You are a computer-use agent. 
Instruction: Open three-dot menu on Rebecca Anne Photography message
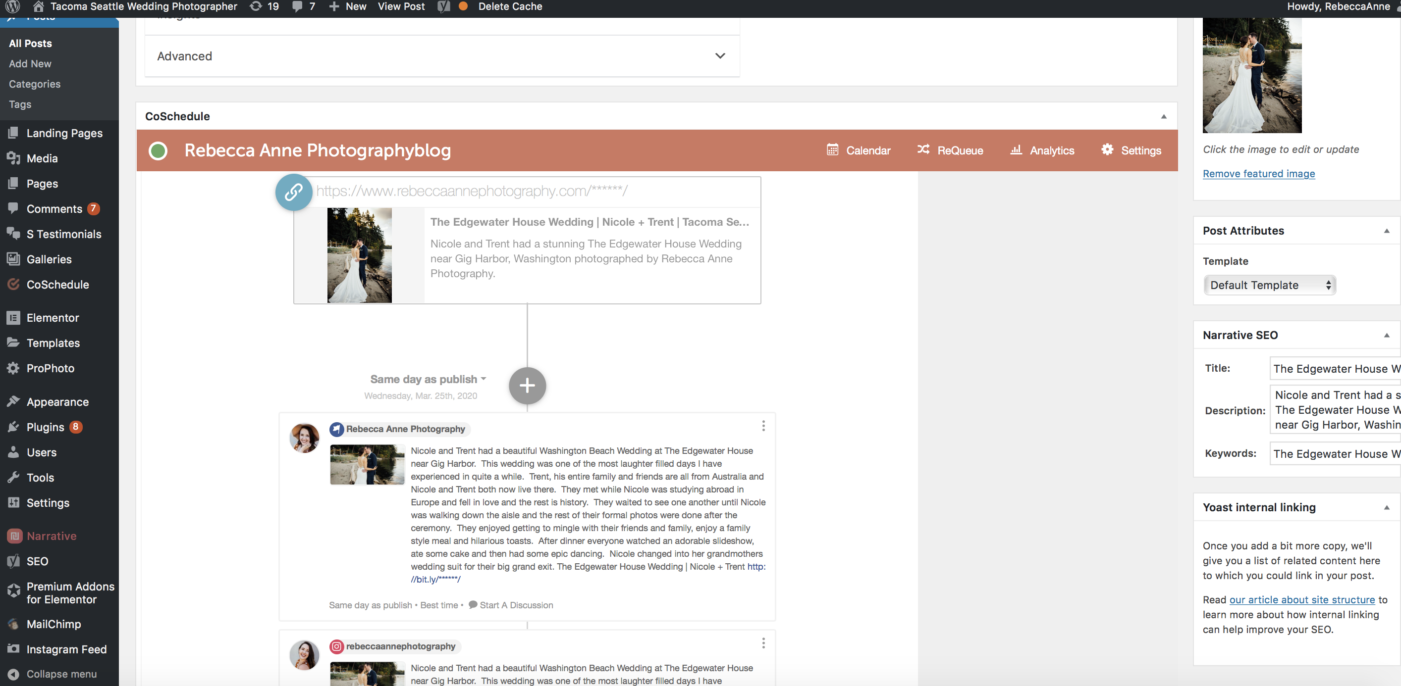coord(763,426)
